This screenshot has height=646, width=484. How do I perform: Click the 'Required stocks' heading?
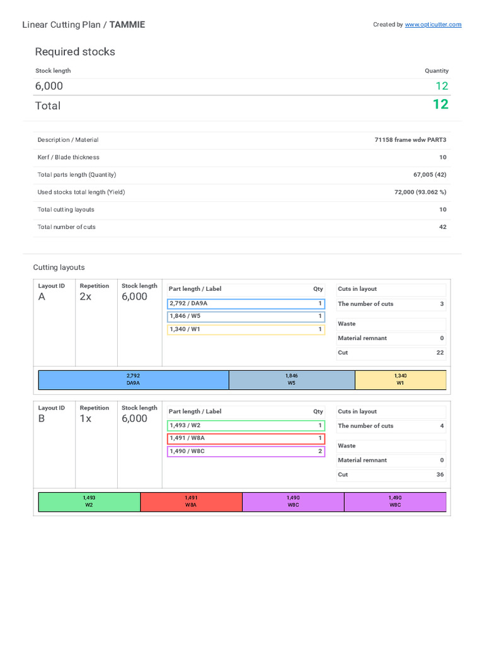tap(75, 52)
